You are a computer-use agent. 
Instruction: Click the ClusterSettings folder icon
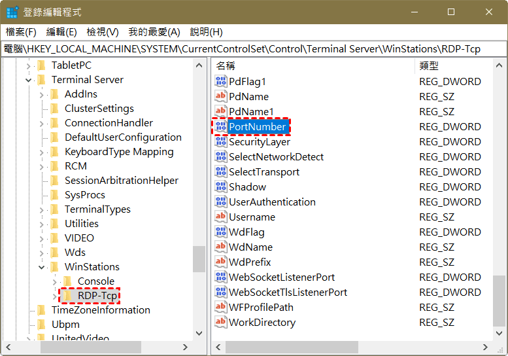tap(54, 109)
